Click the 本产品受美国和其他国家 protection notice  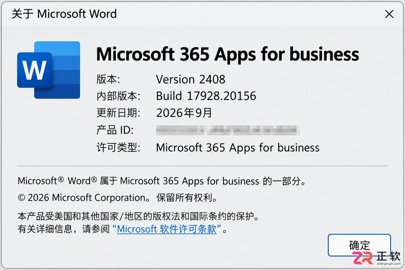[x=138, y=216]
